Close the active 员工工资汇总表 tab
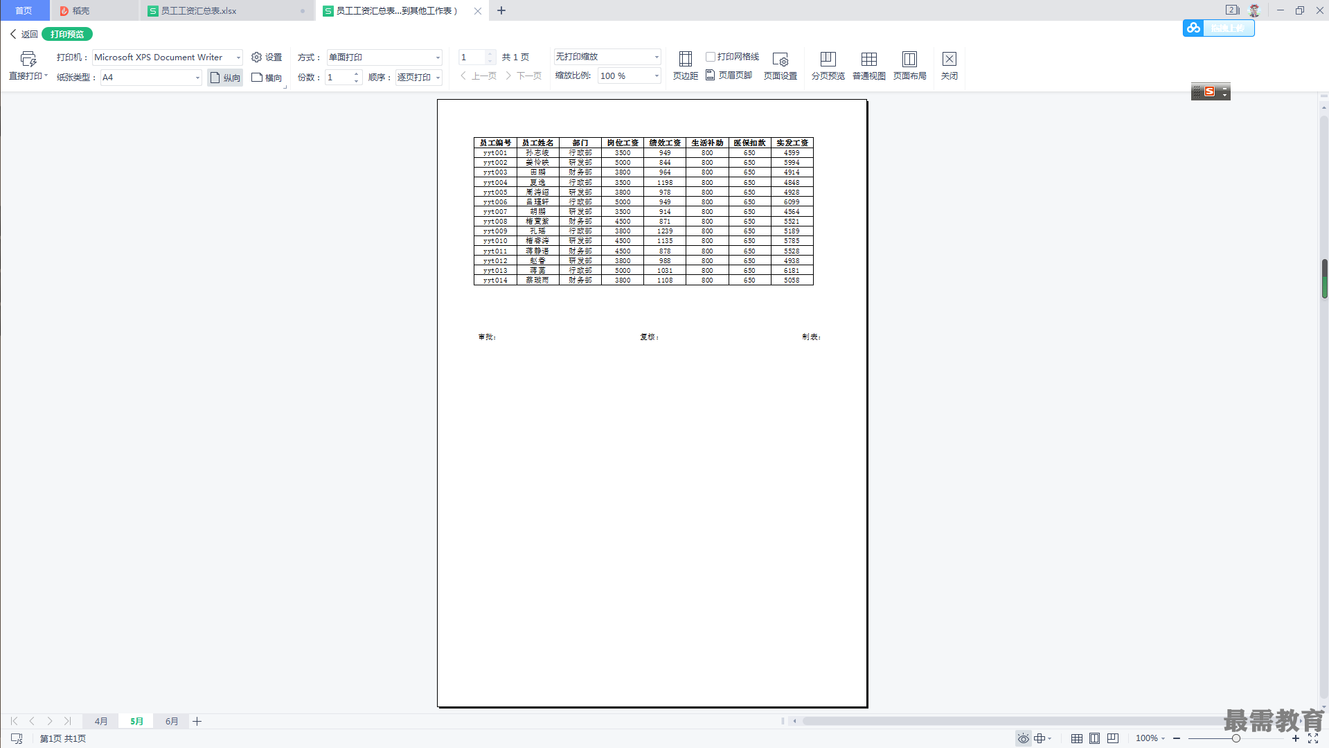1329x748 pixels. [478, 10]
